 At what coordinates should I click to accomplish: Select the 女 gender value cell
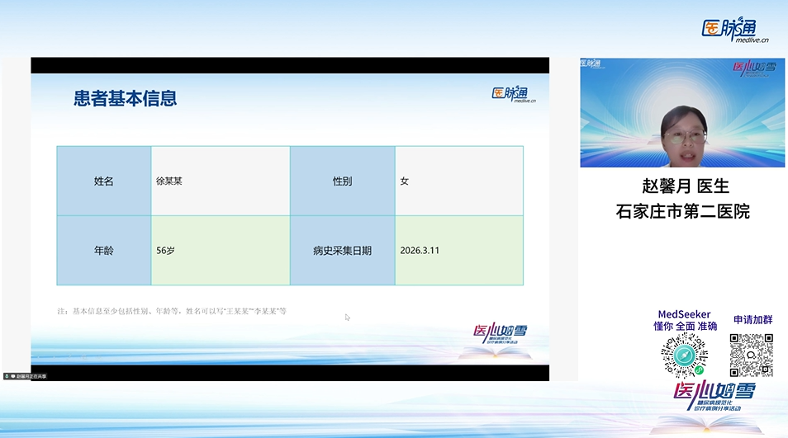coord(459,181)
